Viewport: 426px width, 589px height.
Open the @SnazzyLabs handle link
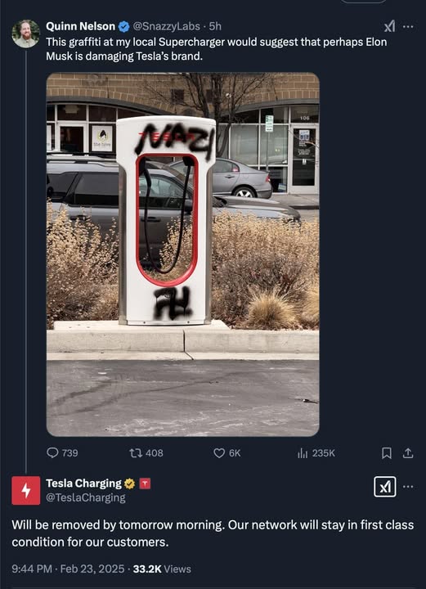[167, 26]
